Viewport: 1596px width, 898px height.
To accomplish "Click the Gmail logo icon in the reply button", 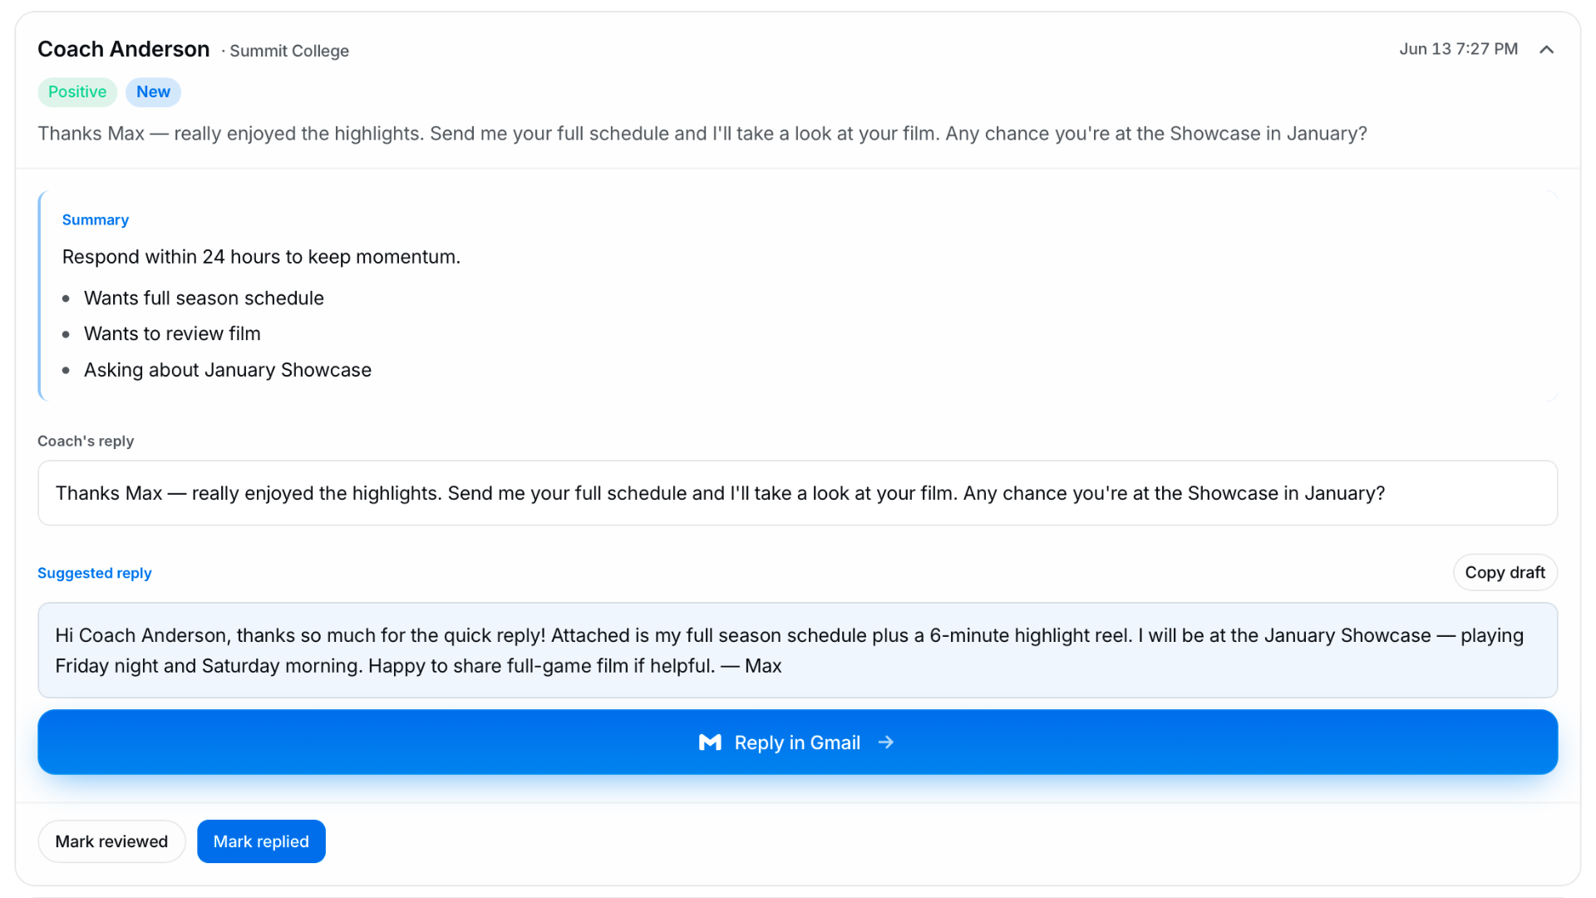I will point(710,743).
